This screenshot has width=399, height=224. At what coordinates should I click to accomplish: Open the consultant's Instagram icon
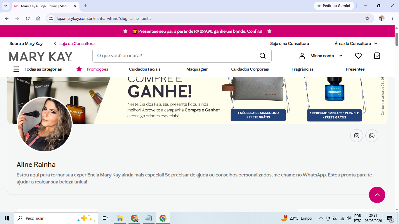(x=357, y=136)
